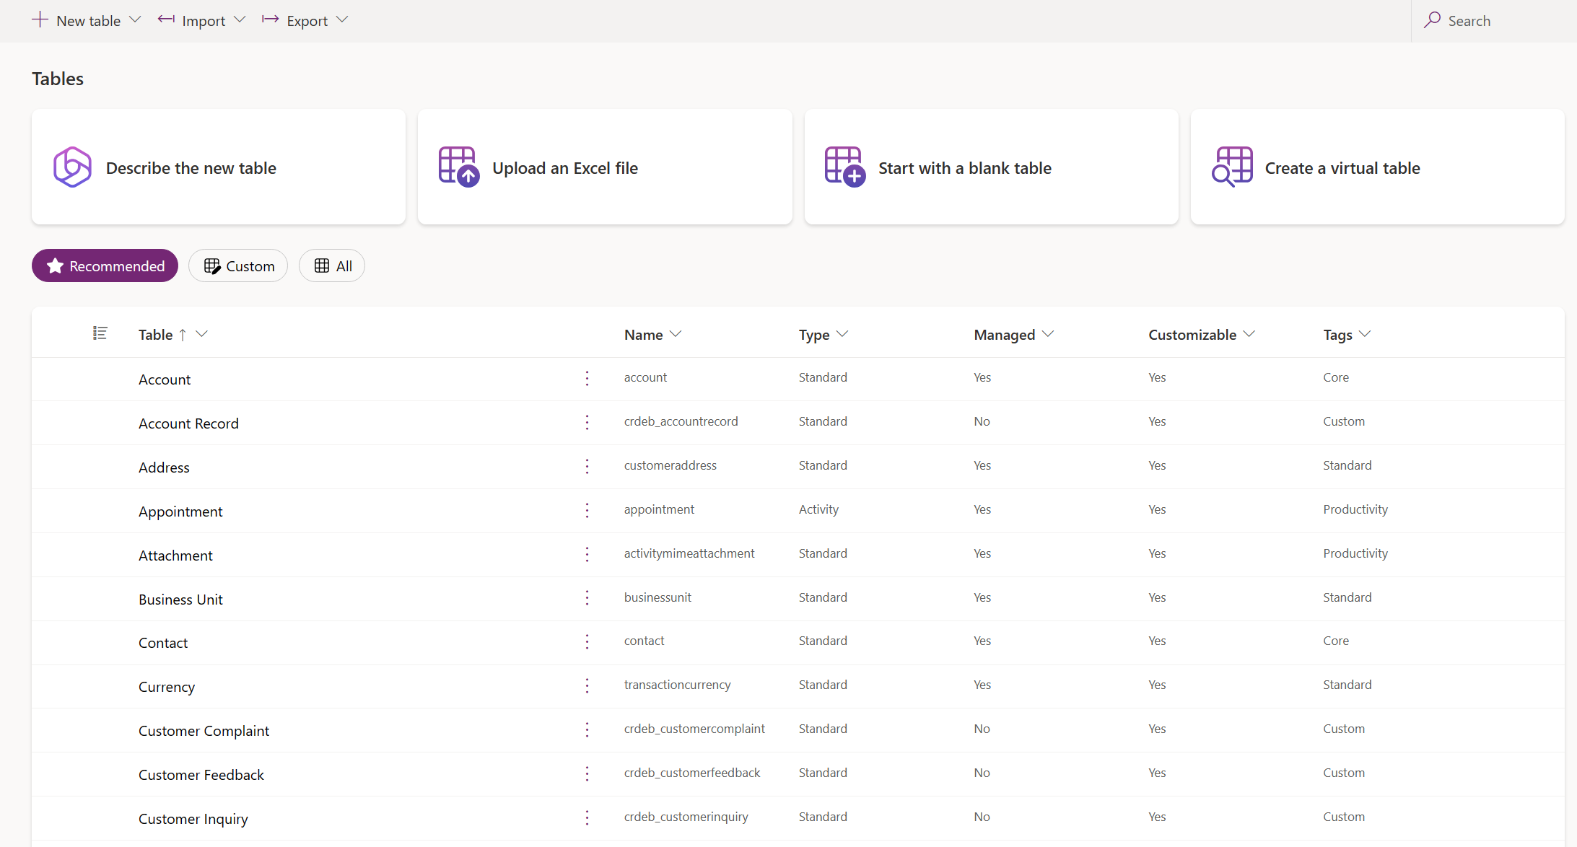1577x847 pixels.
Task: Select the Custom tab filter
Action: (x=239, y=266)
